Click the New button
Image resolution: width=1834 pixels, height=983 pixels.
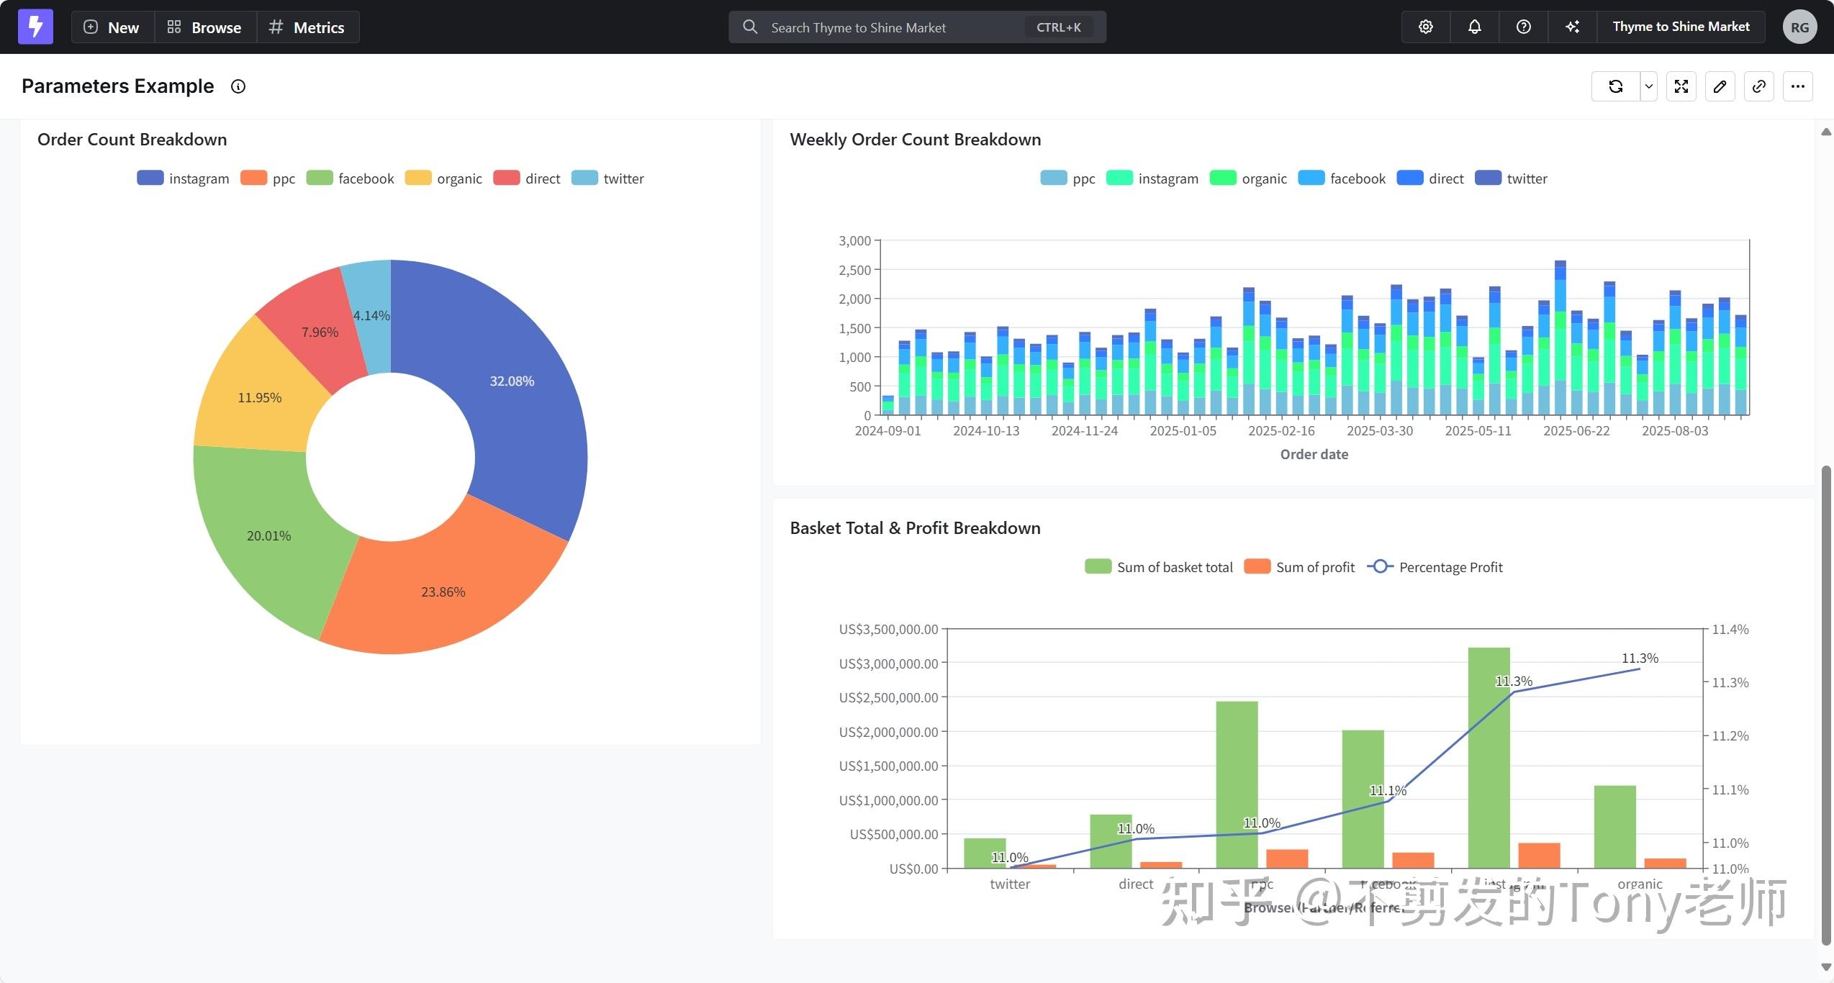click(112, 27)
